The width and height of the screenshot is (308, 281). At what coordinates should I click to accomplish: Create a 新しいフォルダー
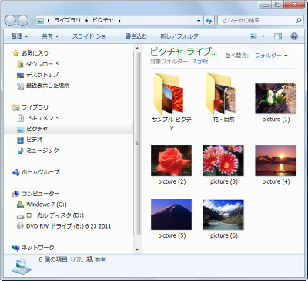[182, 36]
